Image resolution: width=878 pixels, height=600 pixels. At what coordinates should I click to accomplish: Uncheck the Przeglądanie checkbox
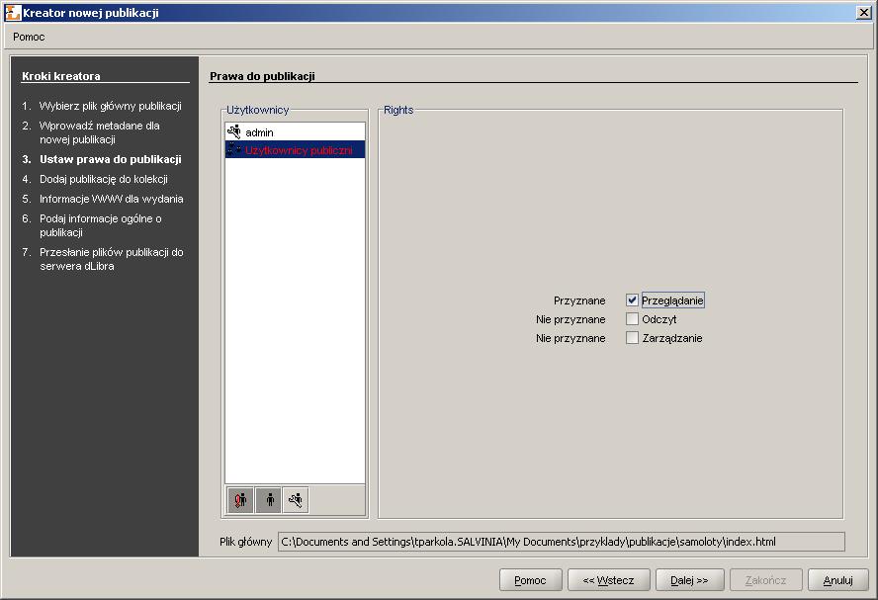tap(632, 300)
